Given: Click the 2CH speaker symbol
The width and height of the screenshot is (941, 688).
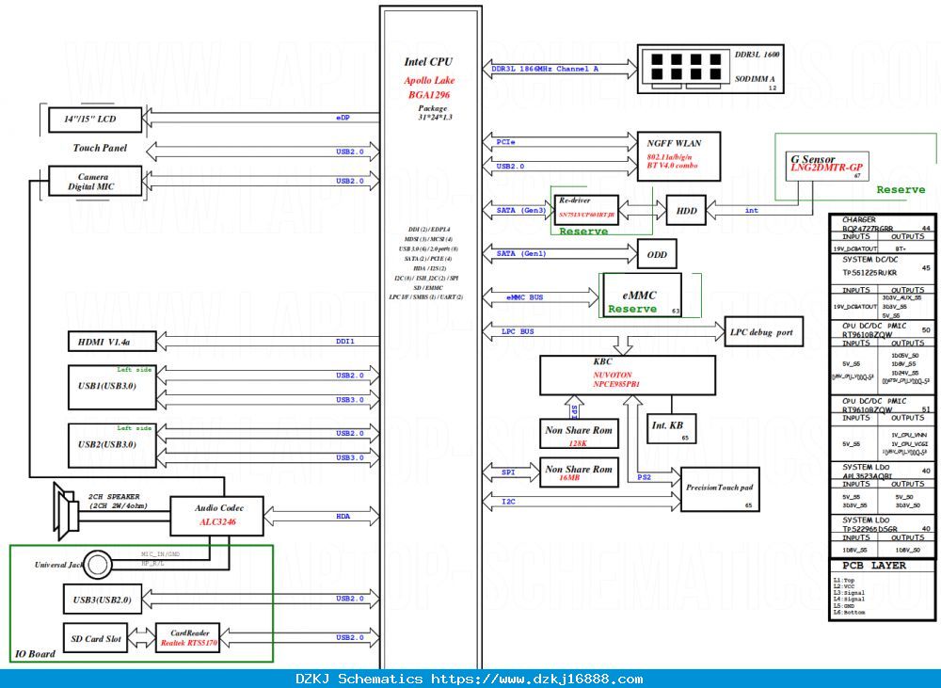Looking at the screenshot, I should point(66,512).
